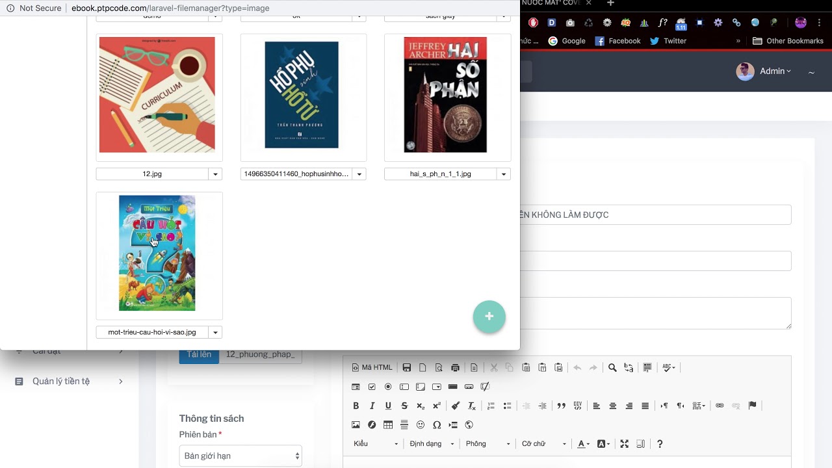Image resolution: width=832 pixels, height=468 pixels.
Task: Open dropdown arrow next to 12.jpg
Action: click(x=216, y=174)
